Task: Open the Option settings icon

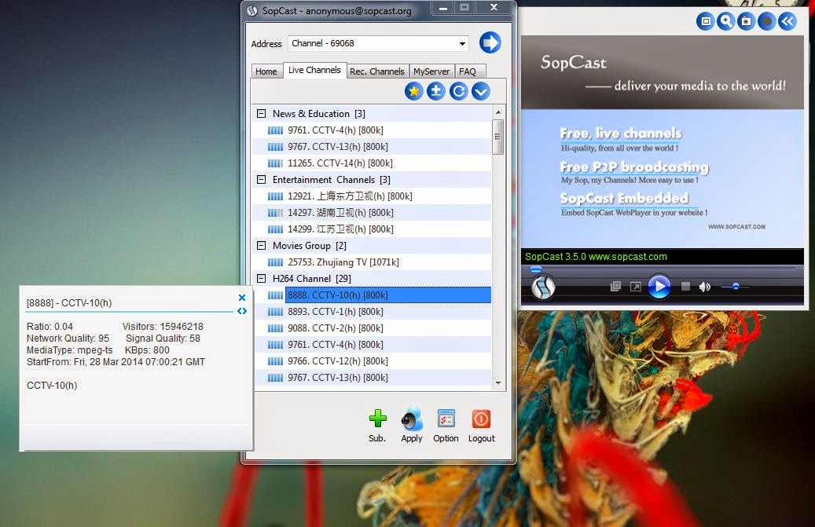Action: 446,419
